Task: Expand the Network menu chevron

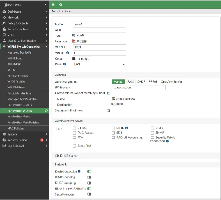Action: tap(46, 17)
